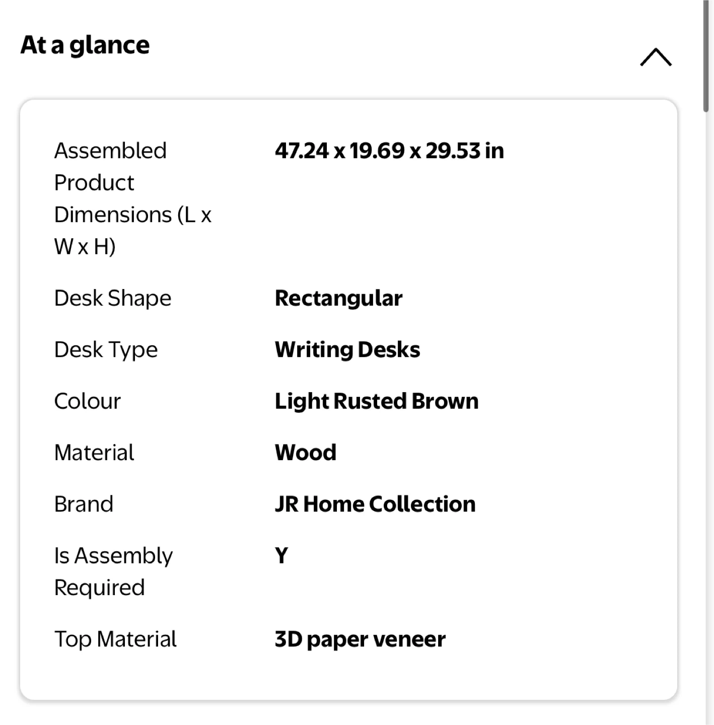714x725 pixels.
Task: Click the page scrollbar thumb
Action: coord(706,55)
